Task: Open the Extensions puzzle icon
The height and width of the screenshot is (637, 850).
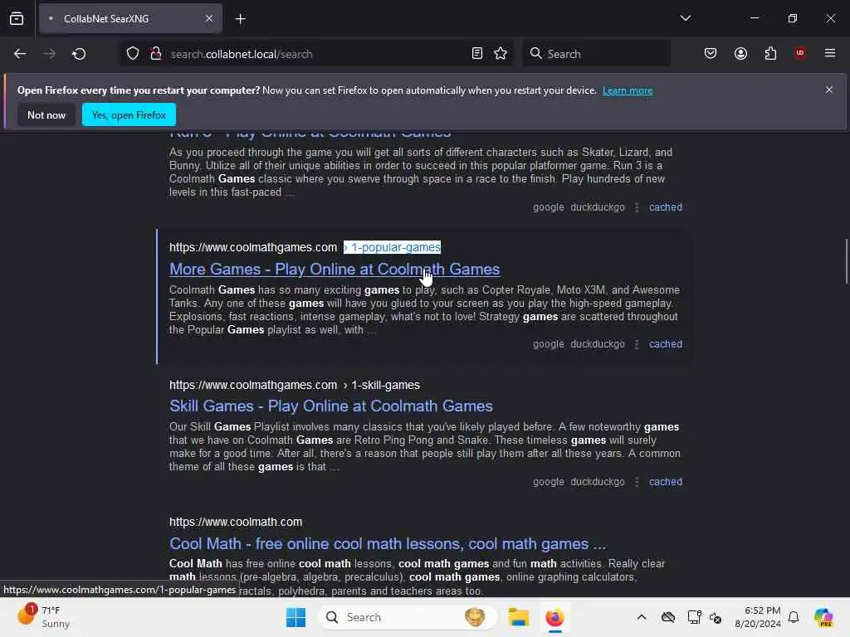Action: [x=770, y=54]
